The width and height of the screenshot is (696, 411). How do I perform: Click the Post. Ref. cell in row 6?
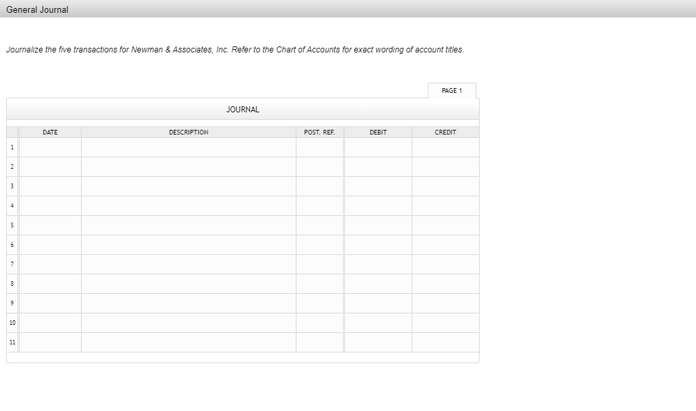coord(319,245)
